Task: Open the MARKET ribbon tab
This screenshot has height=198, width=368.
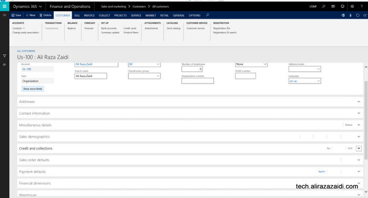Action: 151,15
